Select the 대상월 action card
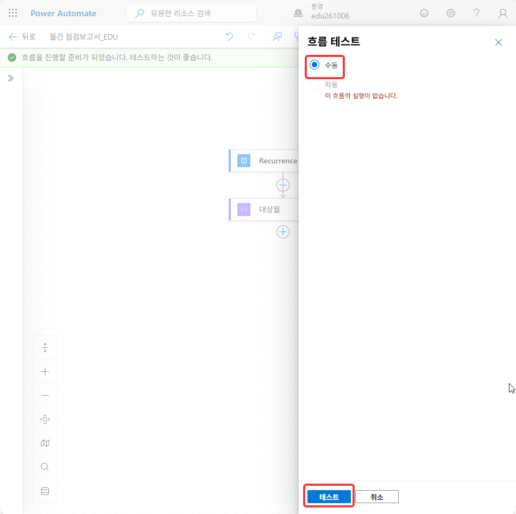 (x=264, y=210)
